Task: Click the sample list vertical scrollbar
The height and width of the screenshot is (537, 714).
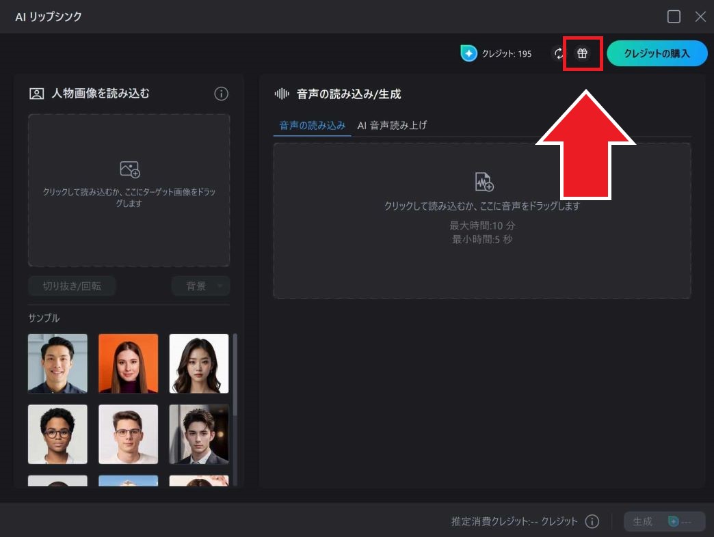Action: coord(235,374)
